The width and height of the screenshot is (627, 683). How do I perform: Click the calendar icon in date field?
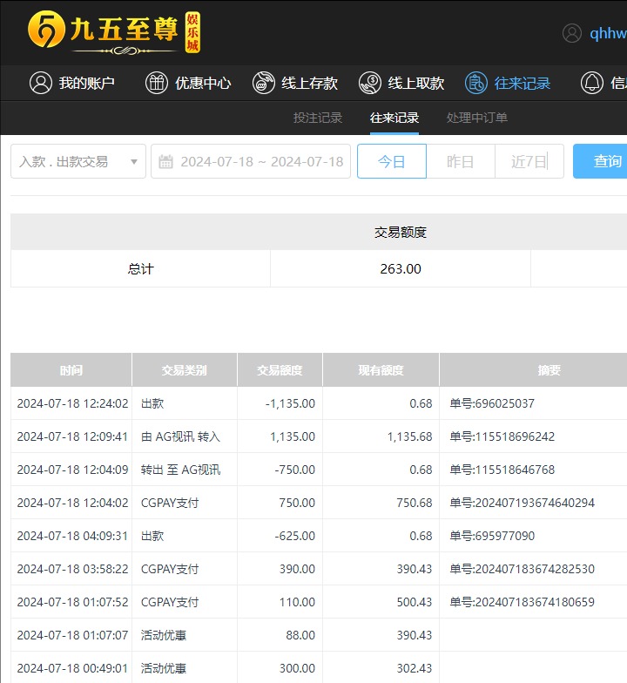(165, 162)
